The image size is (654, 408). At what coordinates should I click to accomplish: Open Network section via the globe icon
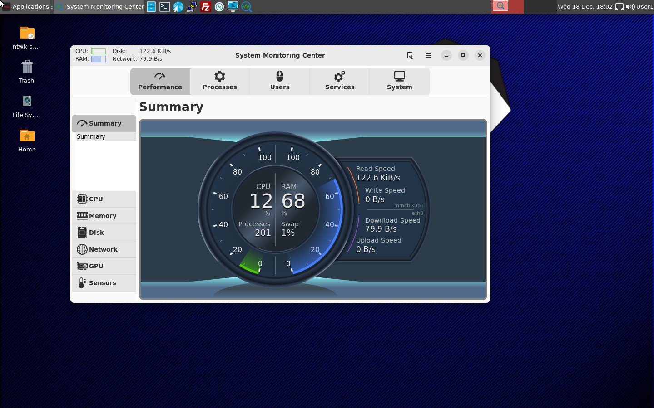point(82,249)
